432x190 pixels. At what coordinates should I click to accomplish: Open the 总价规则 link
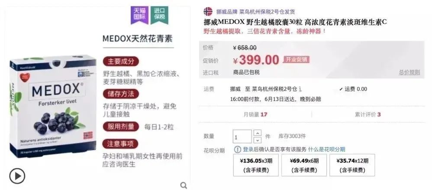tap(409, 73)
